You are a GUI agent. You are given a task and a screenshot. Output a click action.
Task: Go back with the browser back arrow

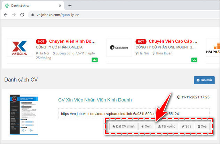point(6,15)
